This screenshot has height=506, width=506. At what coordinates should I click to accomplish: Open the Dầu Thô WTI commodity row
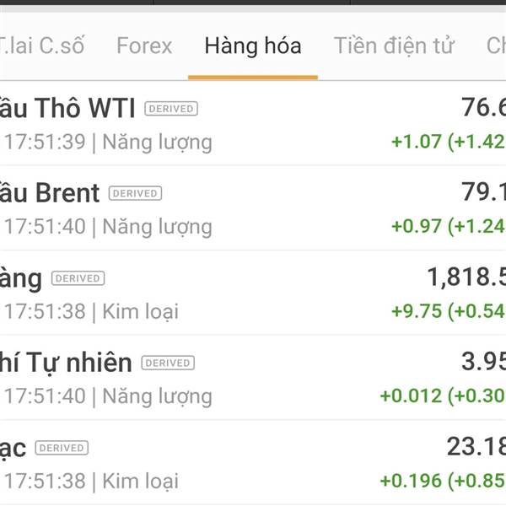(x=253, y=124)
